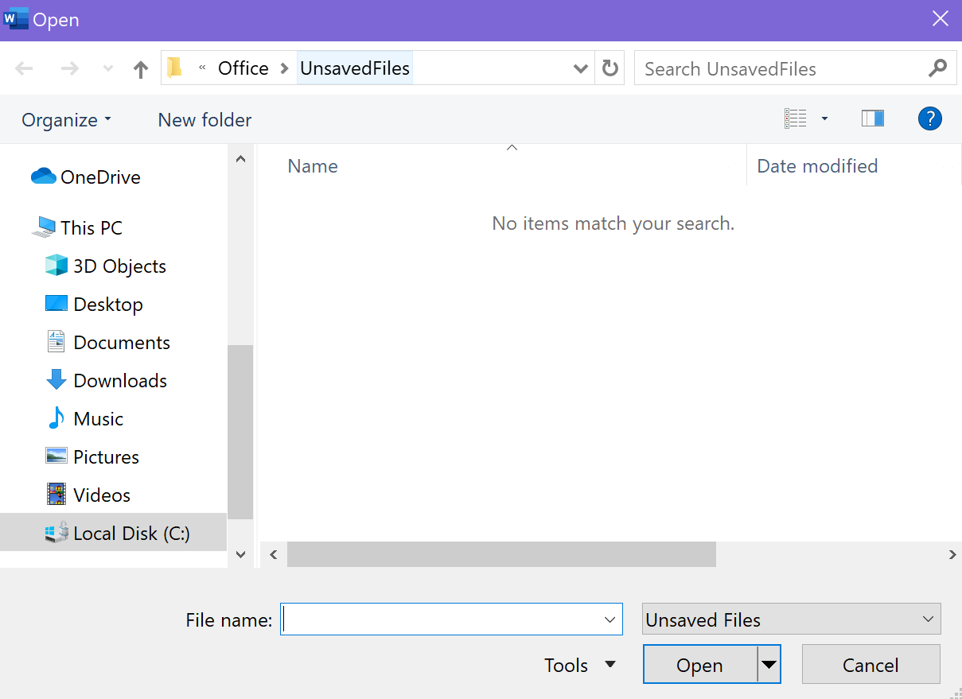The width and height of the screenshot is (962, 699).
Task: Click the Open button
Action: pos(699,665)
